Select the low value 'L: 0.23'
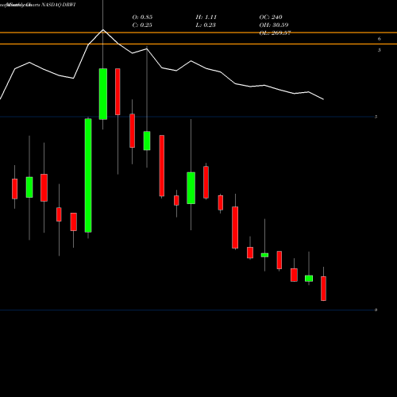397x397 pixels. tap(206, 25)
